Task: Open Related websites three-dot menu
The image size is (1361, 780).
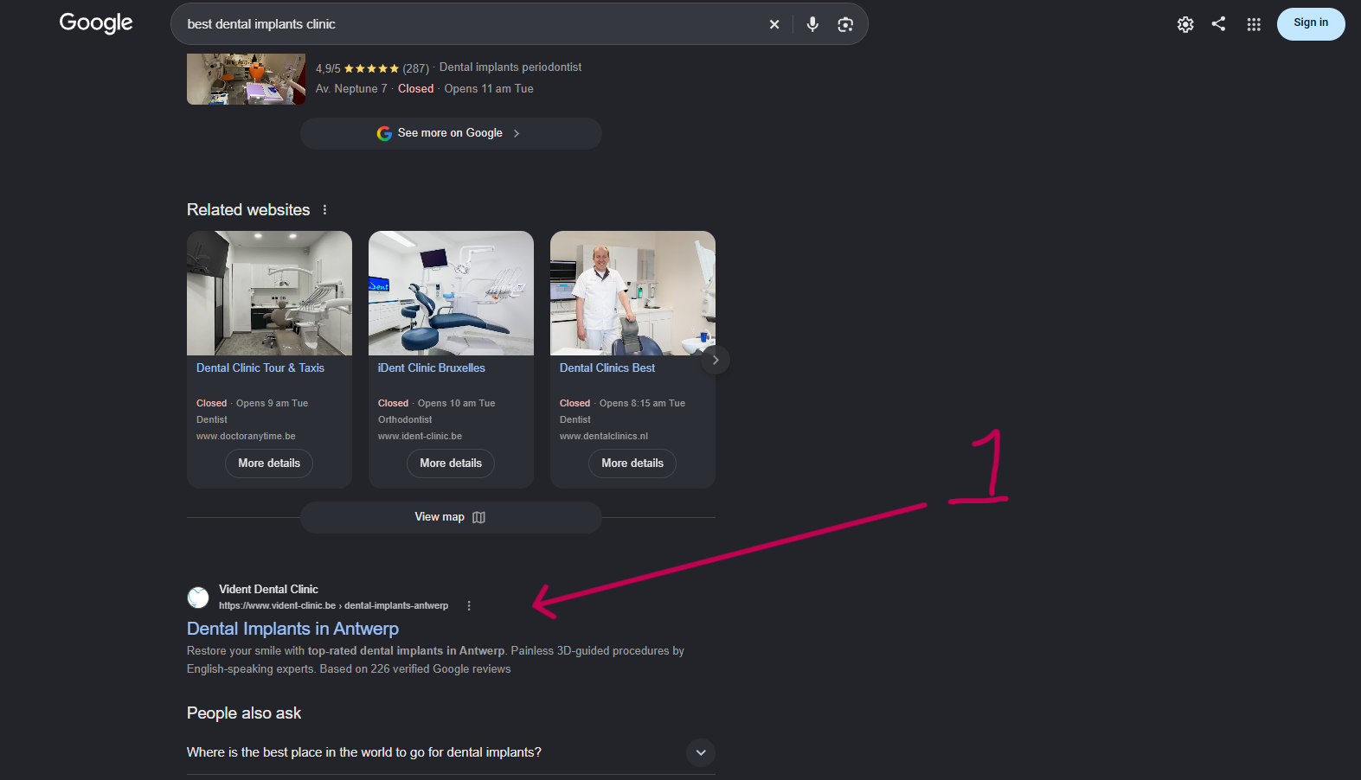Action: (324, 210)
